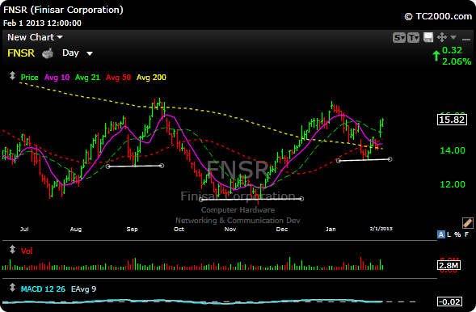This screenshot has width=476, height=312.
Task: Click the Avg 50 legend label
Action: 118,78
